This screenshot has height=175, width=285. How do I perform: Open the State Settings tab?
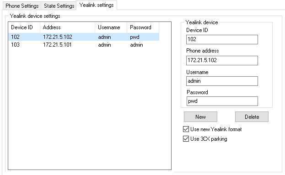click(59, 6)
